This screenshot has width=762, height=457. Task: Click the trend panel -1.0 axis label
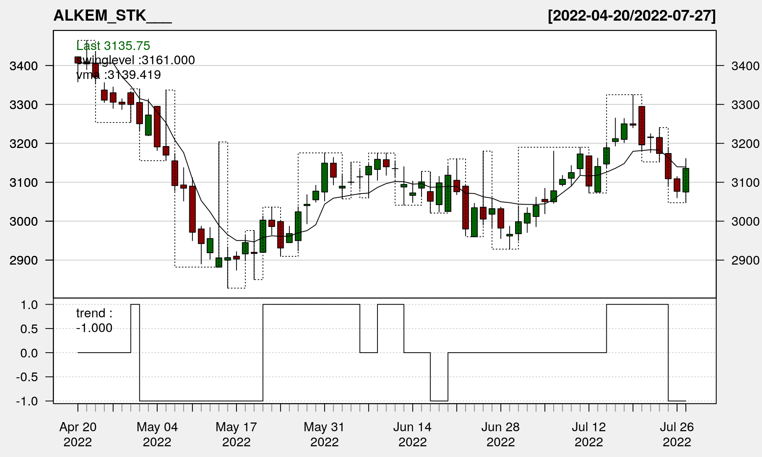[x=27, y=401]
